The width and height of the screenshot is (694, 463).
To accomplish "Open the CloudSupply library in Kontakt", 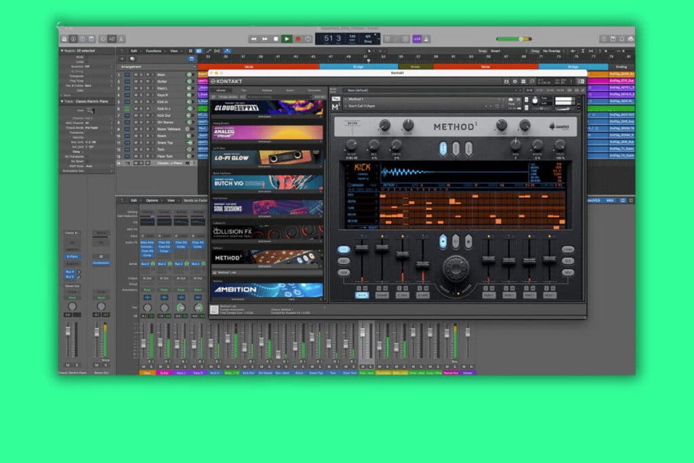I will point(268,107).
